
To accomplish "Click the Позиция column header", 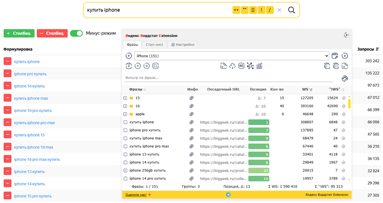I will 258,89.
